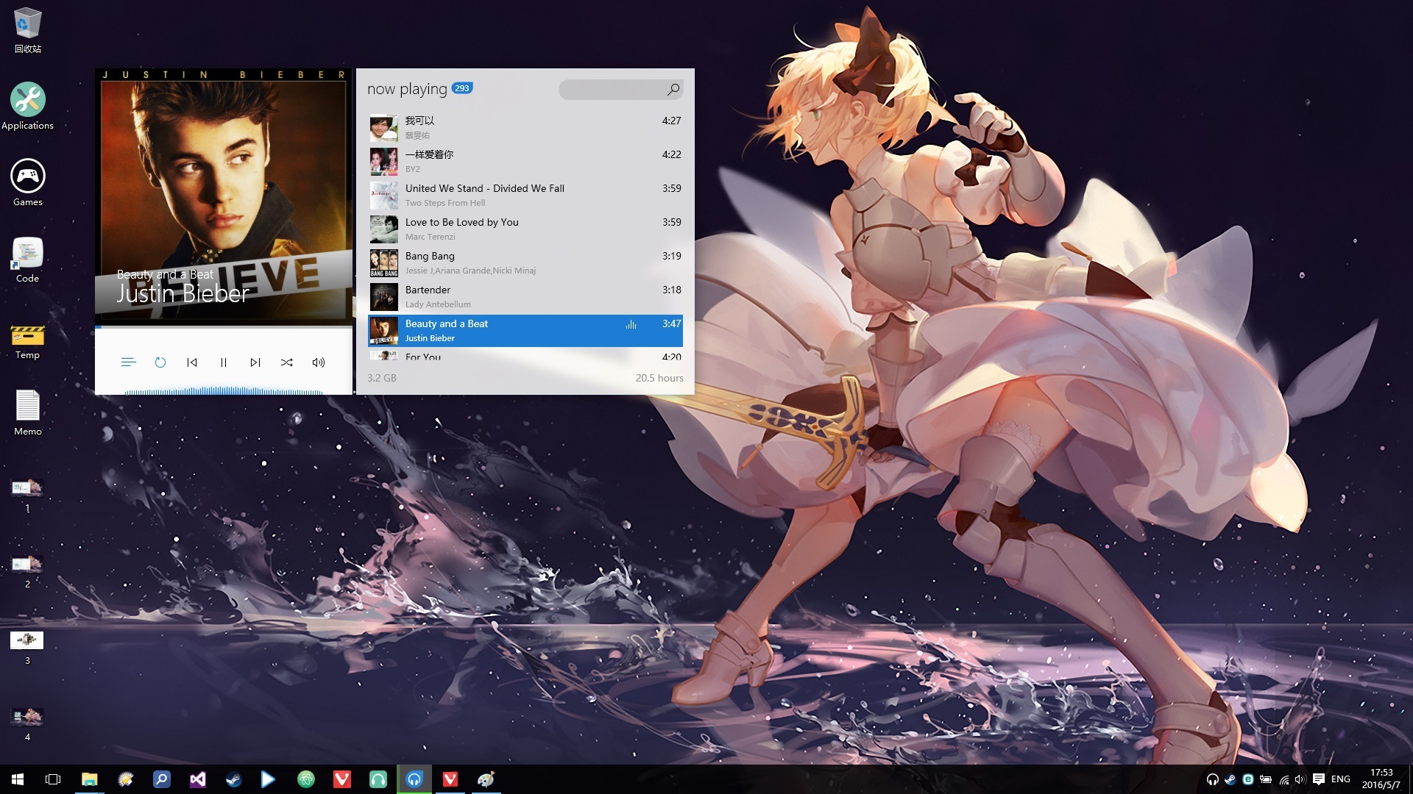Toggle the playlist panel with list icon
1413x794 pixels.
point(128,362)
